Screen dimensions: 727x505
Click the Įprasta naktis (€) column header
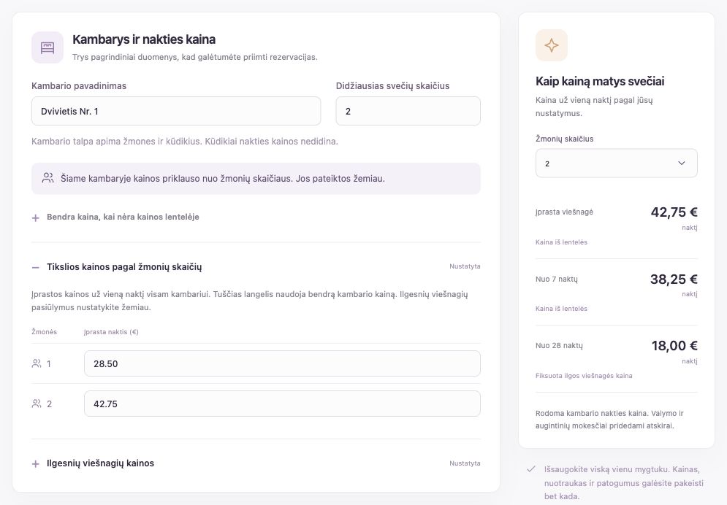(x=111, y=332)
